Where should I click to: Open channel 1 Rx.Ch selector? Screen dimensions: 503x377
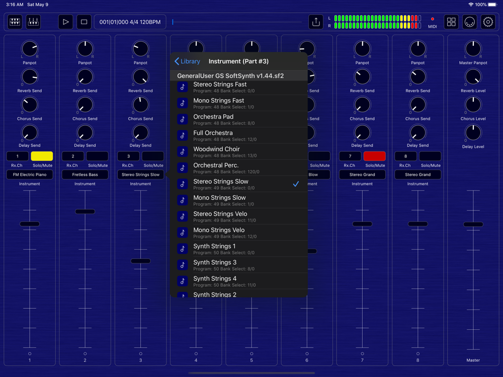click(x=18, y=156)
